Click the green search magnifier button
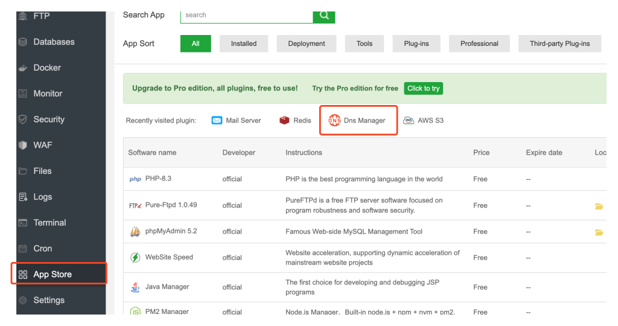 click(324, 16)
